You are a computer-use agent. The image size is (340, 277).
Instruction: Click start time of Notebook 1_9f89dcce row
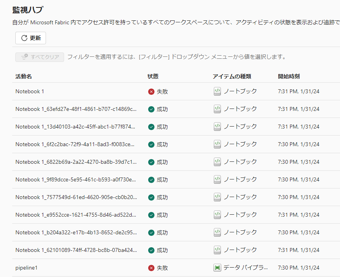pyautogui.click(x=299, y=179)
